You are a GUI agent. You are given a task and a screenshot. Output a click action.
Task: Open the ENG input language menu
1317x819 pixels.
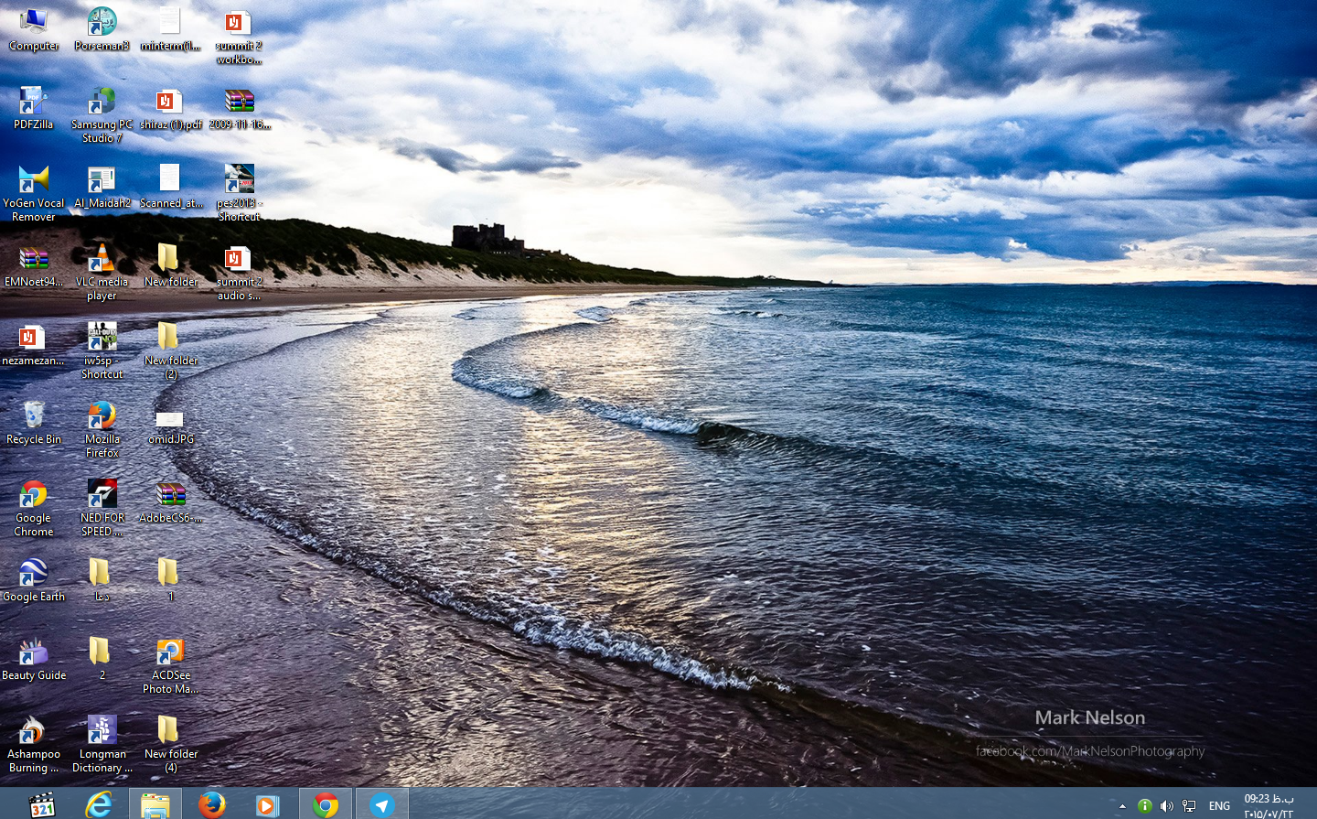coord(1219,806)
